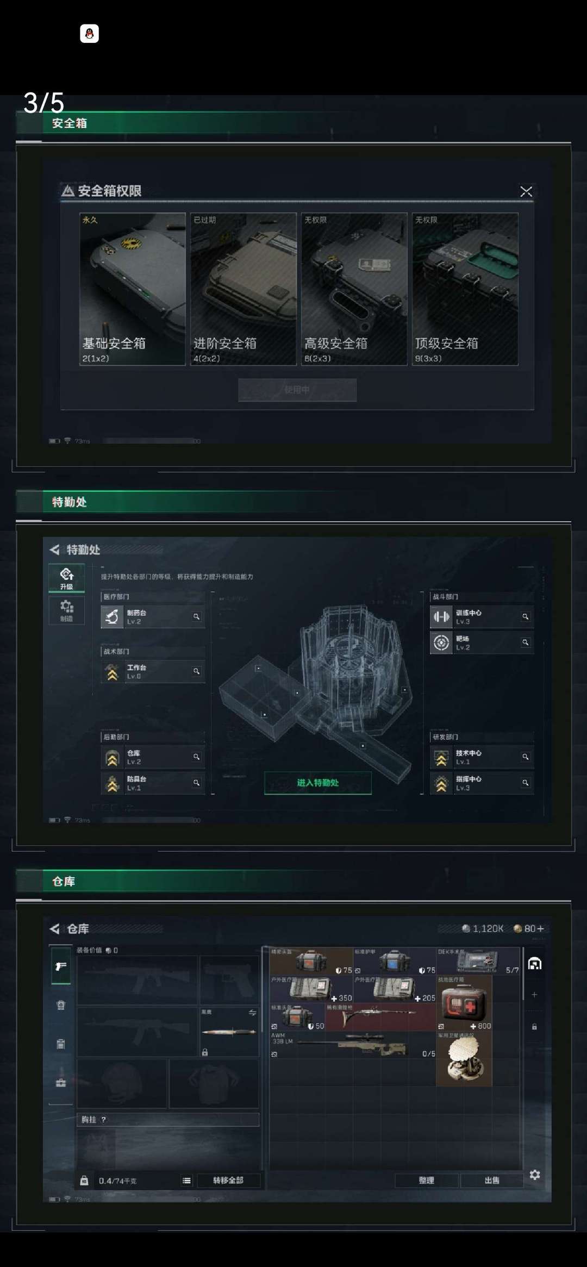Go back from the 仓库 screen
Screen dimensions: 587x1267
pyautogui.click(x=55, y=928)
